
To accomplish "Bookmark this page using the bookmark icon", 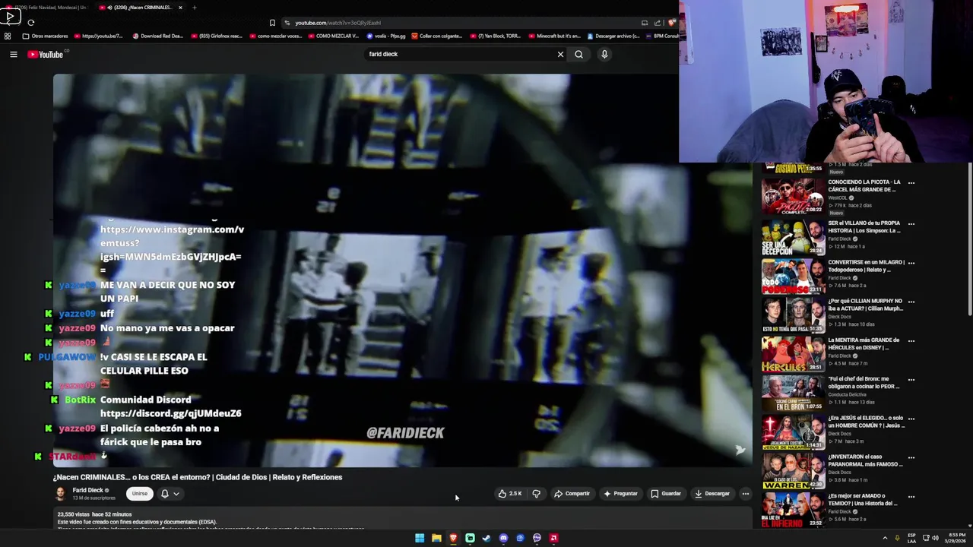I will [272, 23].
